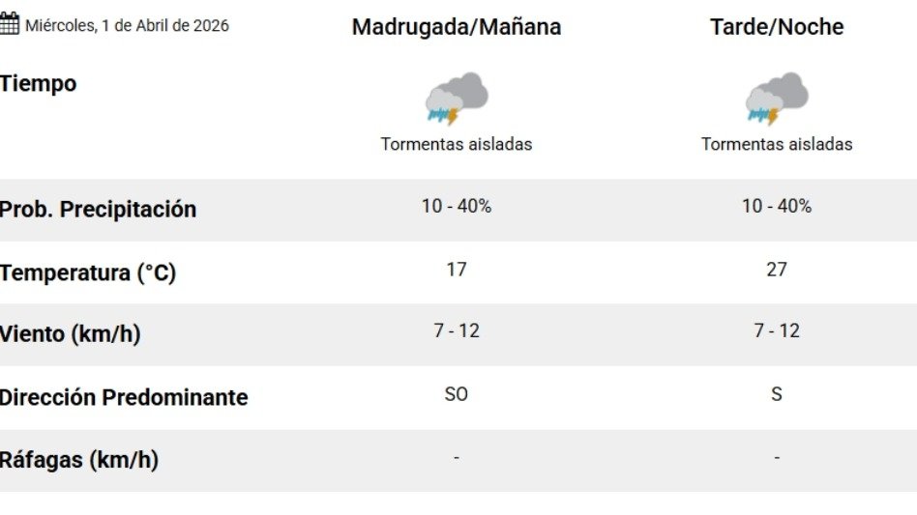The height and width of the screenshot is (515, 917).
Task: Select the Ráfagas (km/h) row label
Action: pos(79,460)
